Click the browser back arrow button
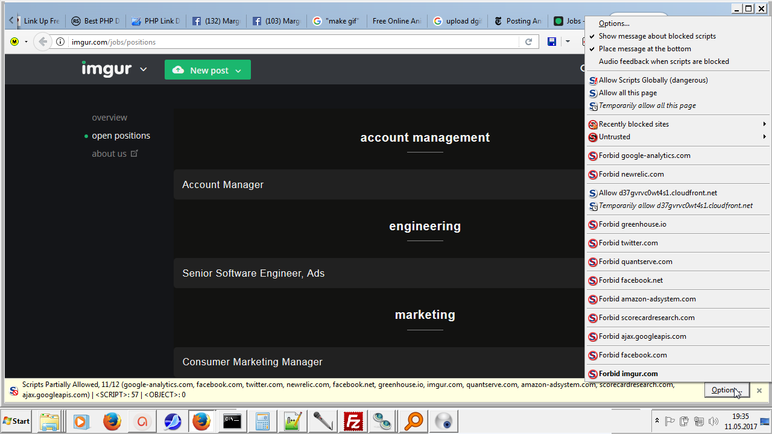 (42, 42)
